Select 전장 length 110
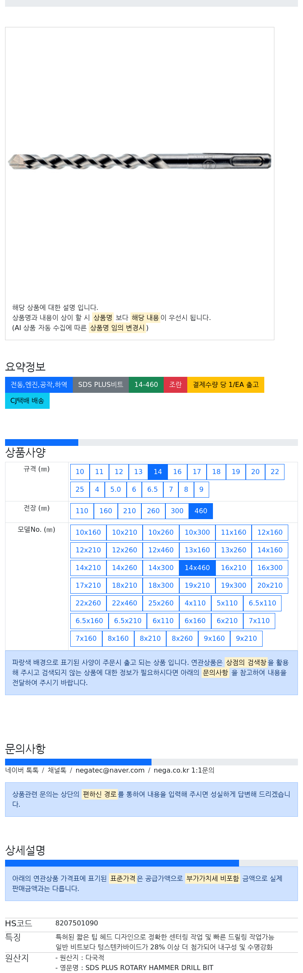 click(x=82, y=511)
